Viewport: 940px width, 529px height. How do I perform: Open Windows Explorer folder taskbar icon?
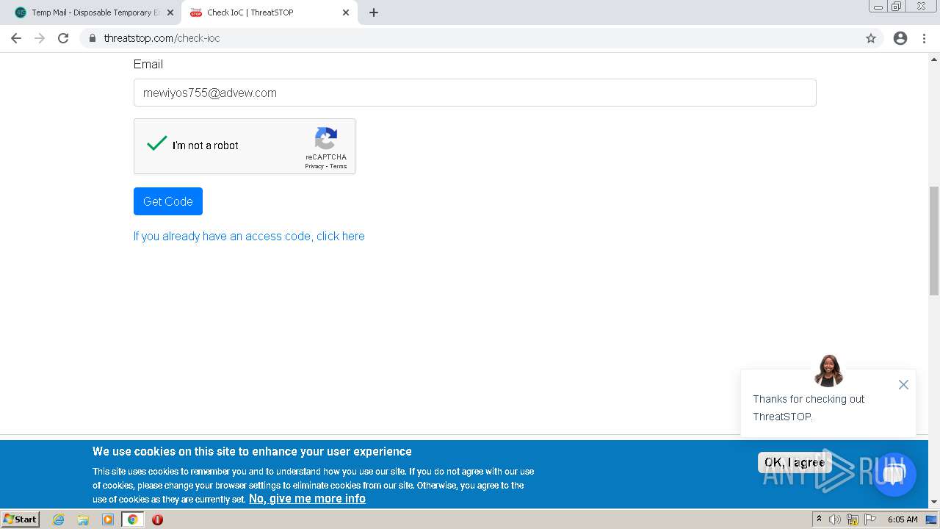83,519
